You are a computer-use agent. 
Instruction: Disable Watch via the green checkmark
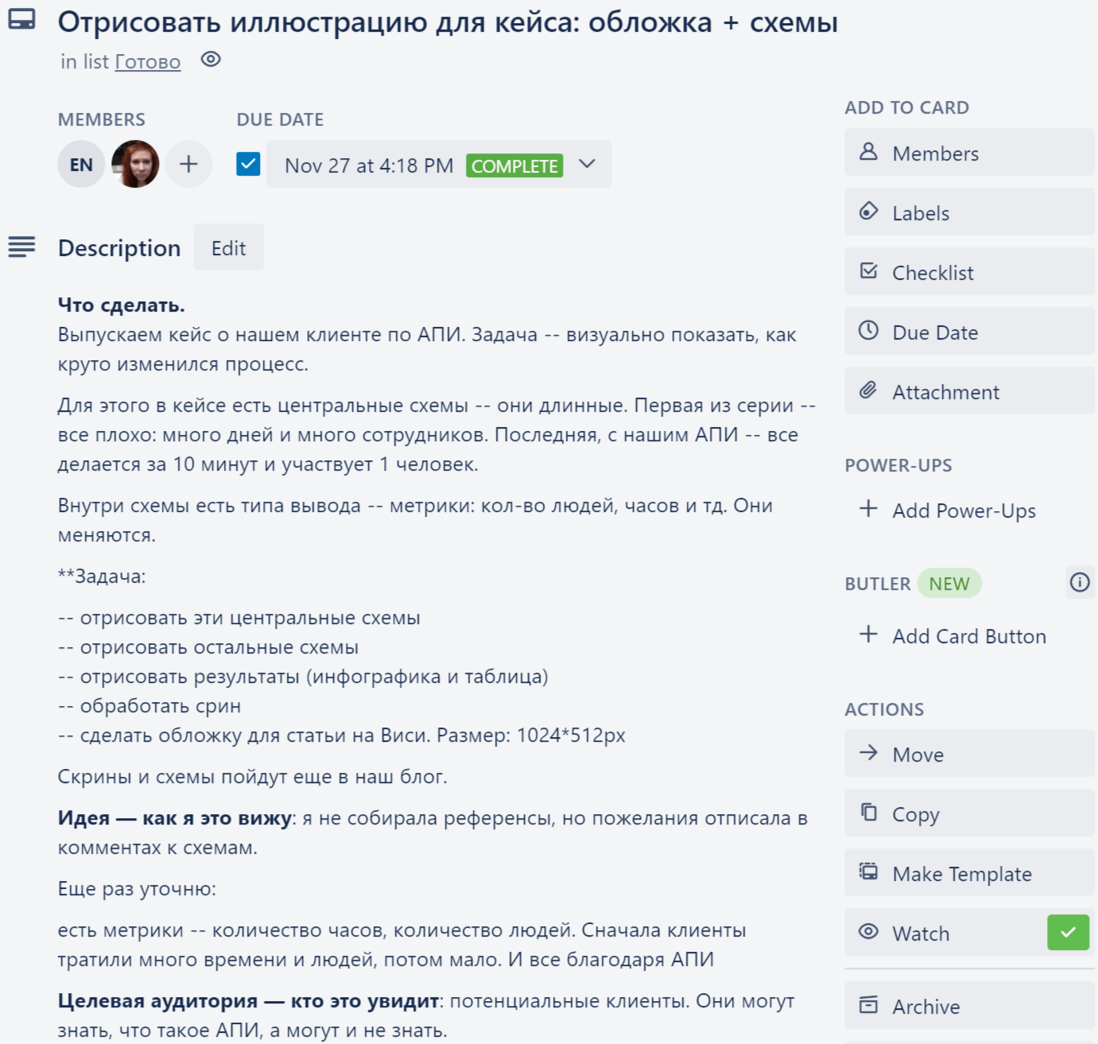[x=1068, y=932]
